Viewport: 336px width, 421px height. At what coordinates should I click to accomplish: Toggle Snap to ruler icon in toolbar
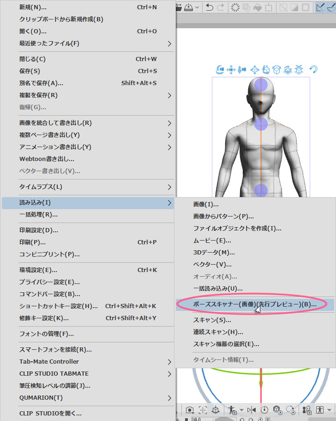point(320,7)
